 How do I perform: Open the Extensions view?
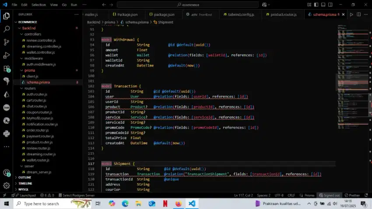point(7,69)
